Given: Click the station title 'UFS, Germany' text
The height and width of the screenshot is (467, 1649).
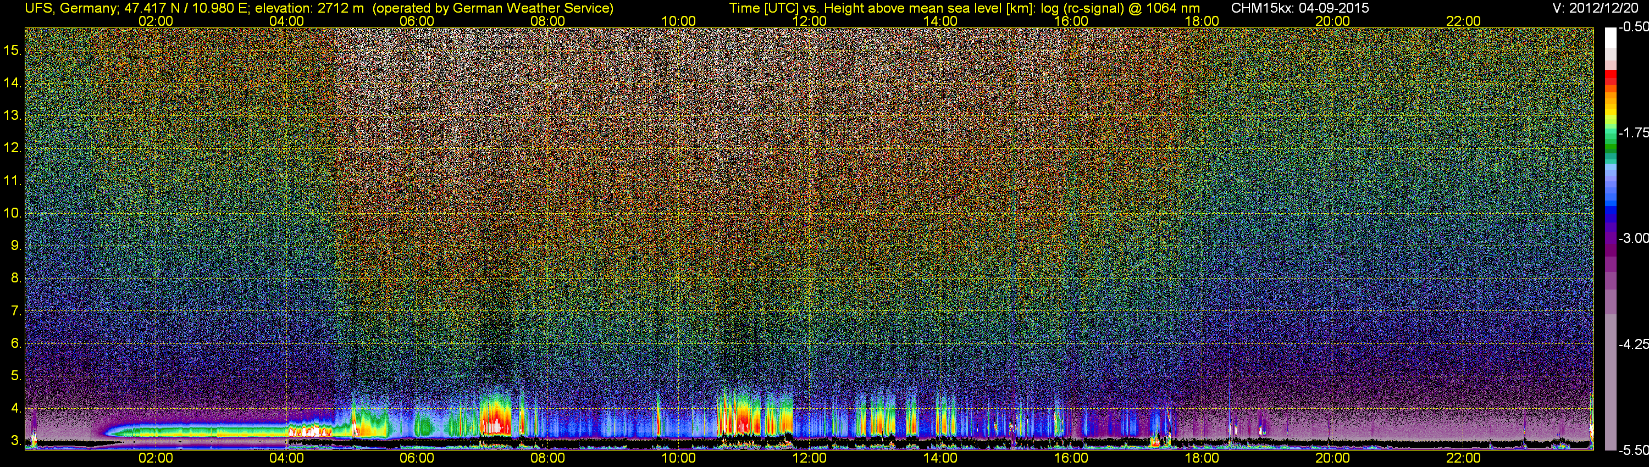Looking at the screenshot, I should (x=70, y=8).
